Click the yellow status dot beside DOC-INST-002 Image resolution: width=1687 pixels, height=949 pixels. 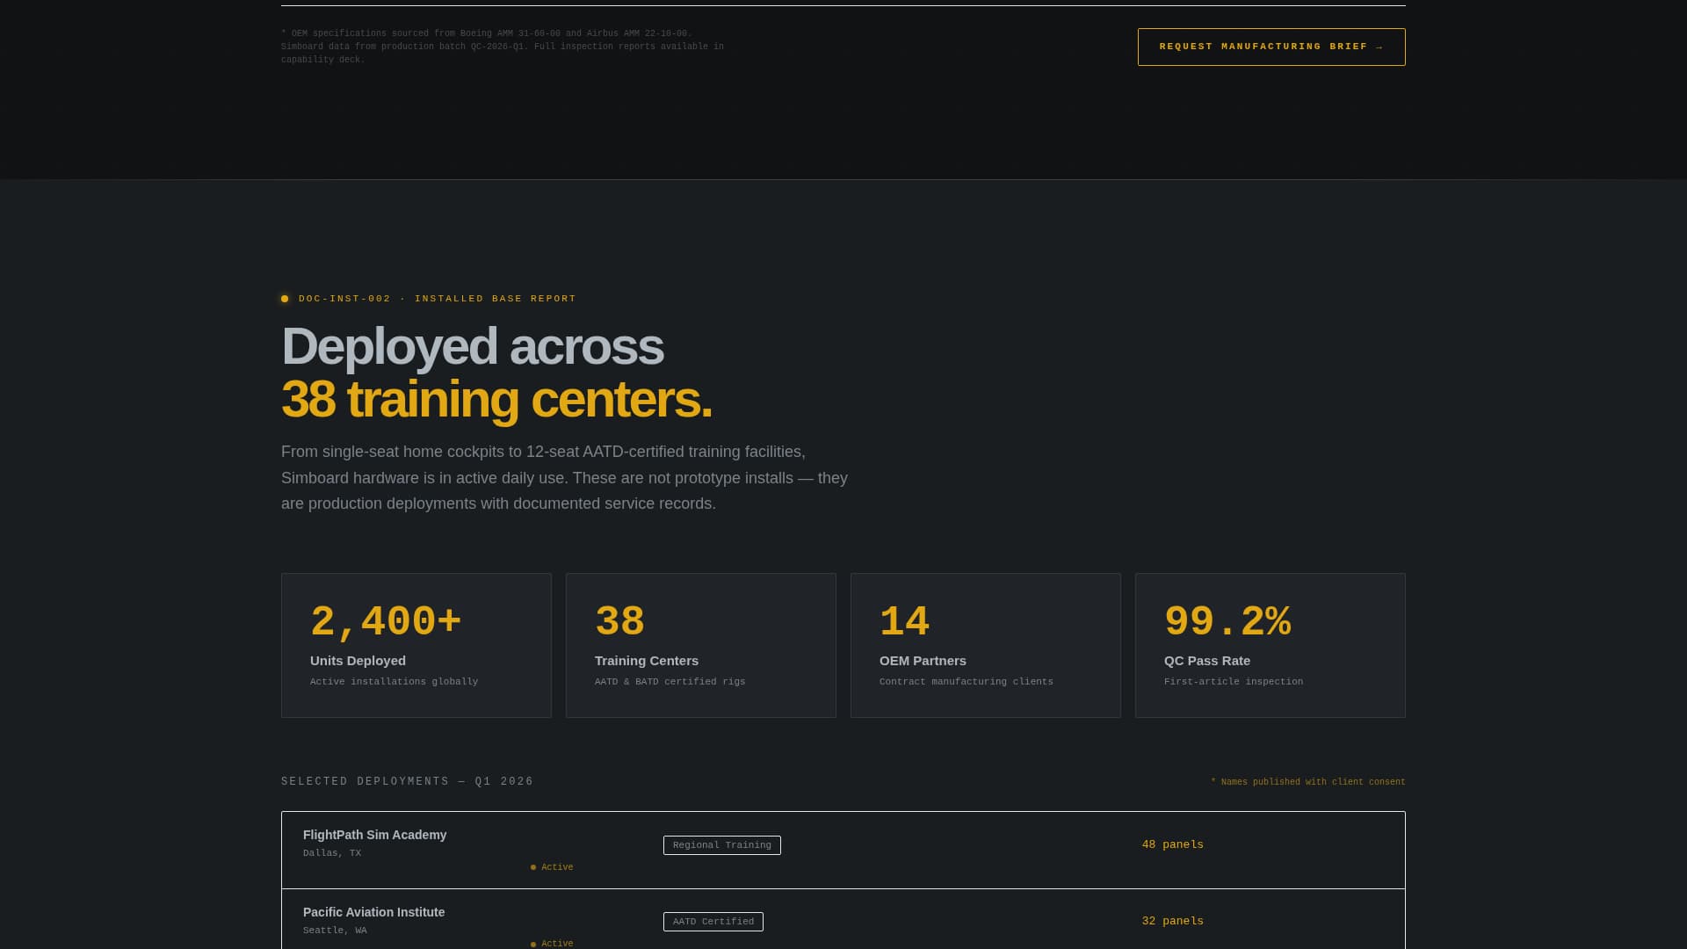pyautogui.click(x=285, y=299)
